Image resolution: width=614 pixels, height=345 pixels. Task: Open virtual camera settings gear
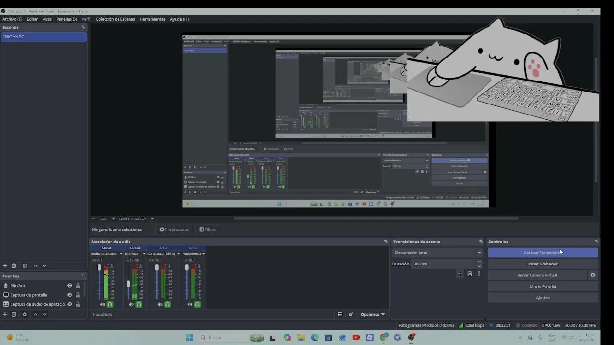(x=593, y=275)
